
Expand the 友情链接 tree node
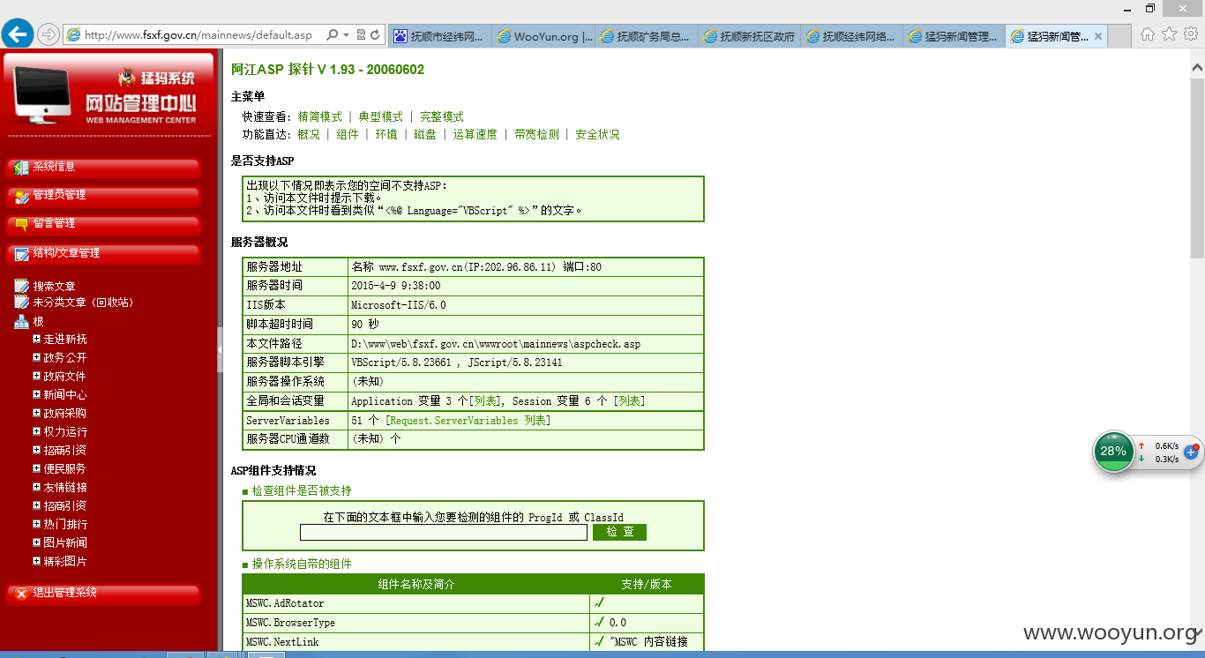point(36,487)
